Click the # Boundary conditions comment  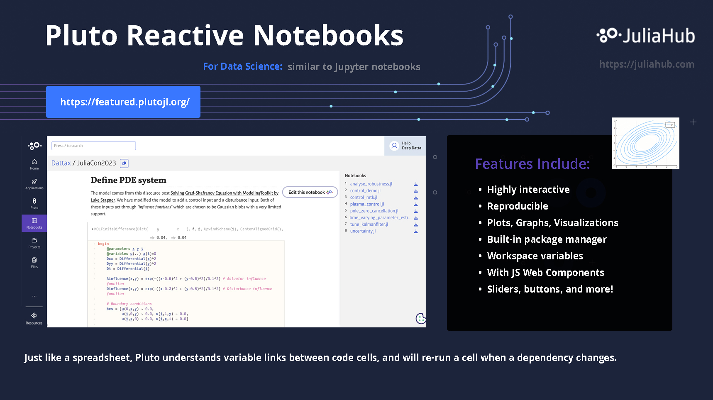[x=129, y=304]
